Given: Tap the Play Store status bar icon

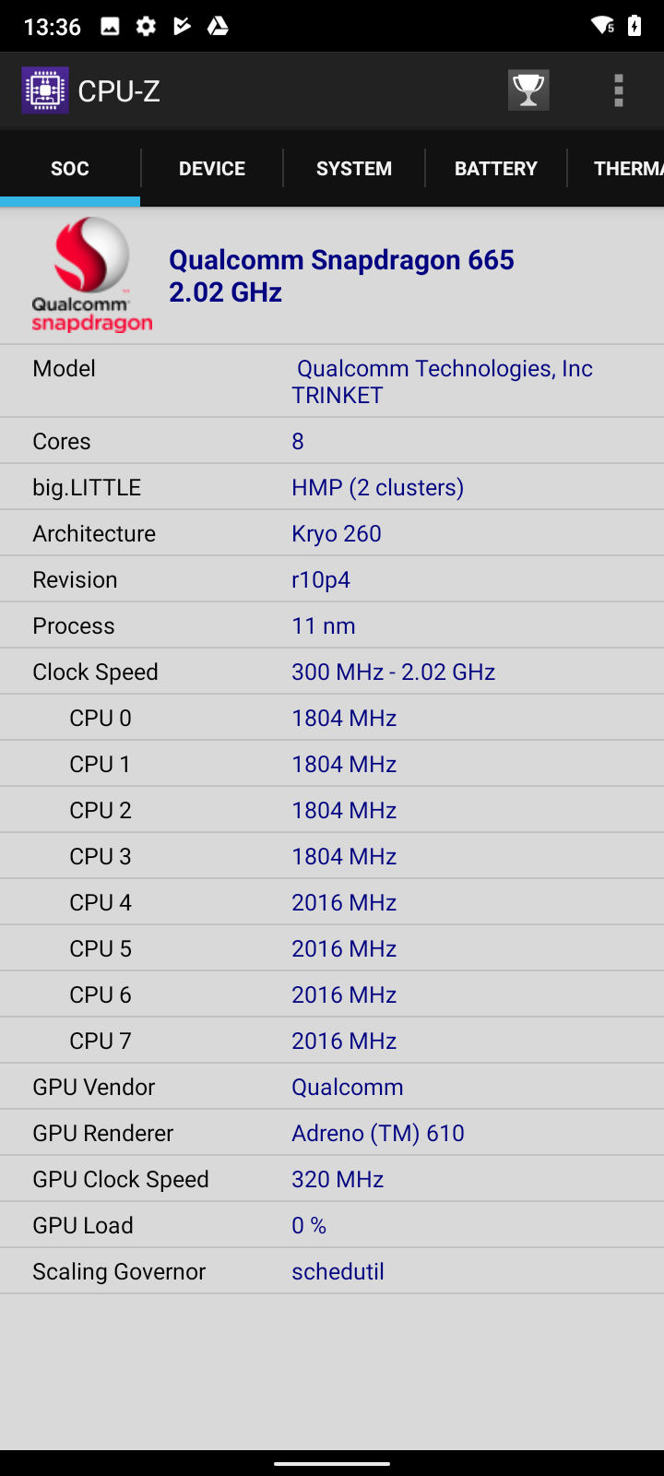Looking at the screenshot, I should 182,26.
